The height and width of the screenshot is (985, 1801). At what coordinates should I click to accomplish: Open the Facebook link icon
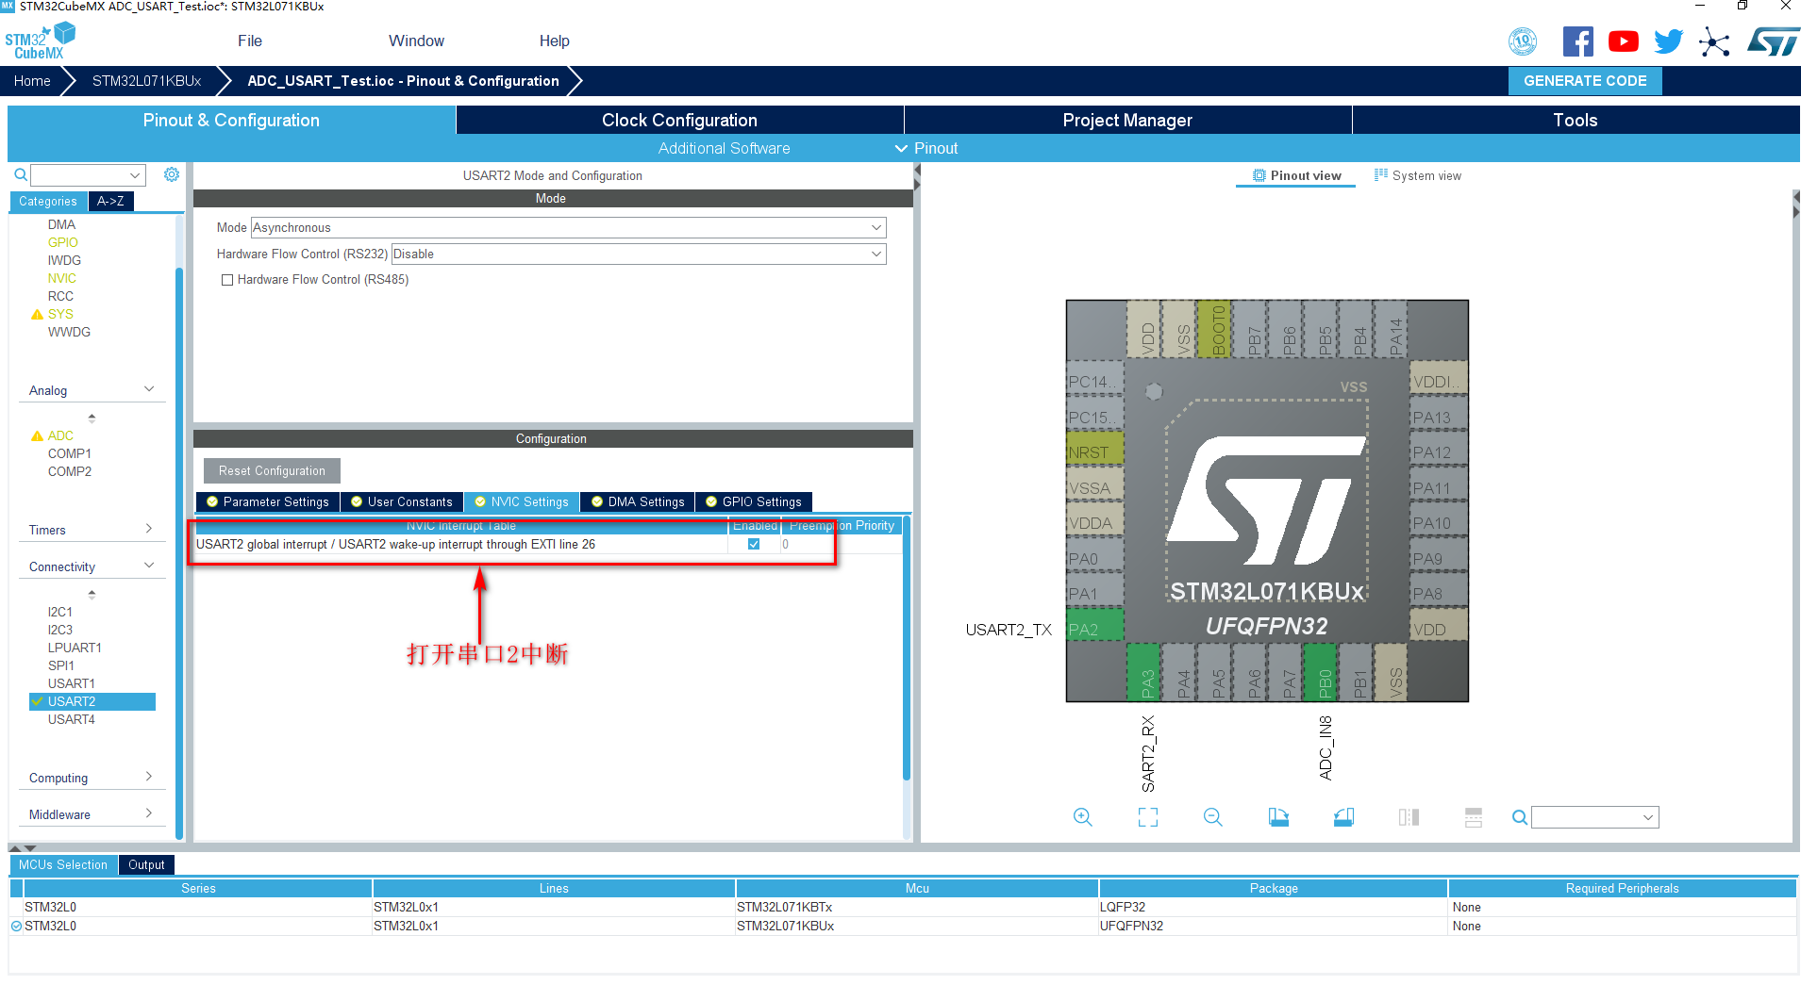(1578, 41)
